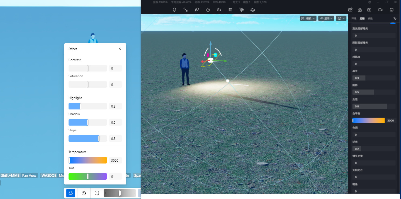Click the leaf vegetation tool icon

point(197,10)
